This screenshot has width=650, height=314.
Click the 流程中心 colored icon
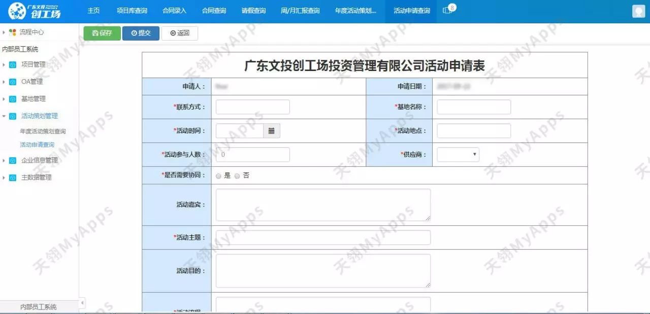tap(13, 32)
